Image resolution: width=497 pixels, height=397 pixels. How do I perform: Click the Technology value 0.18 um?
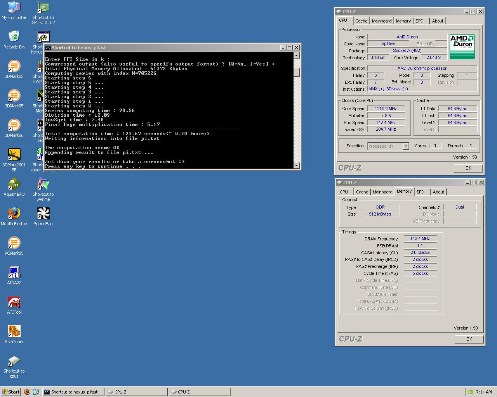(378, 57)
